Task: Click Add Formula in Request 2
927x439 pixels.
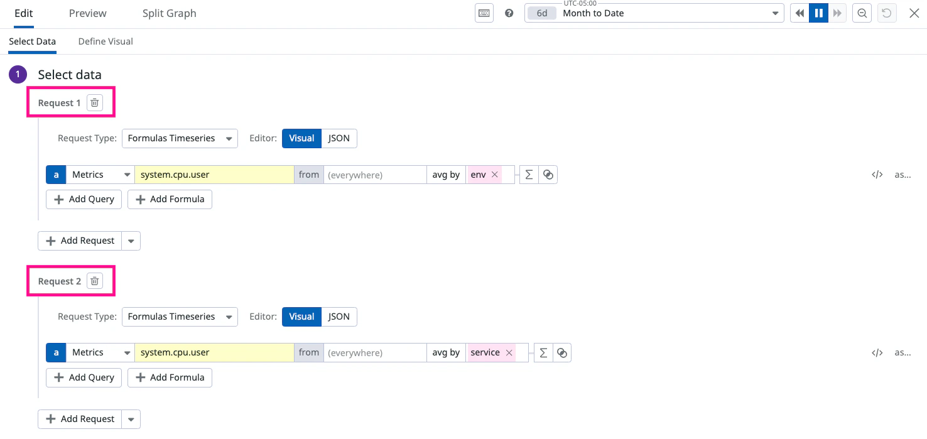Action: tap(170, 377)
